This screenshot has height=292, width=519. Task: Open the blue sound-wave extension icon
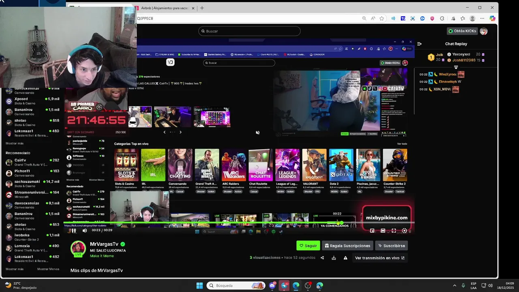393,18
